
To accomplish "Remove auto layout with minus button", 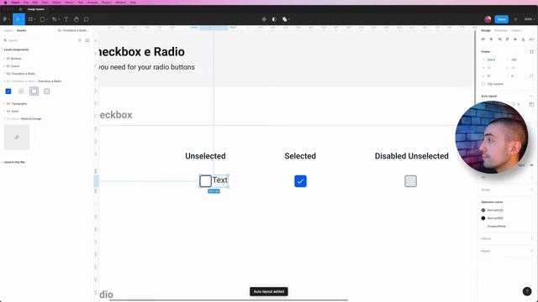I will [531, 96].
